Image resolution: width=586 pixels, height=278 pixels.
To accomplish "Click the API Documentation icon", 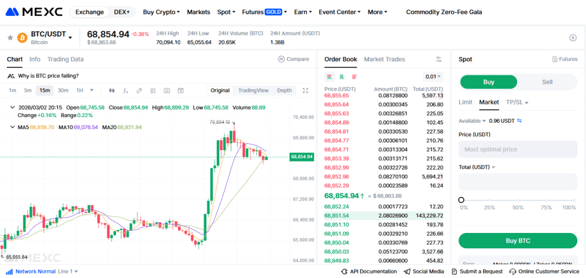I will 344,272.
